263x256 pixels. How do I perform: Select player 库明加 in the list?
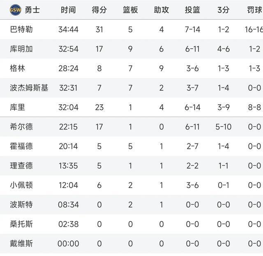21,49
